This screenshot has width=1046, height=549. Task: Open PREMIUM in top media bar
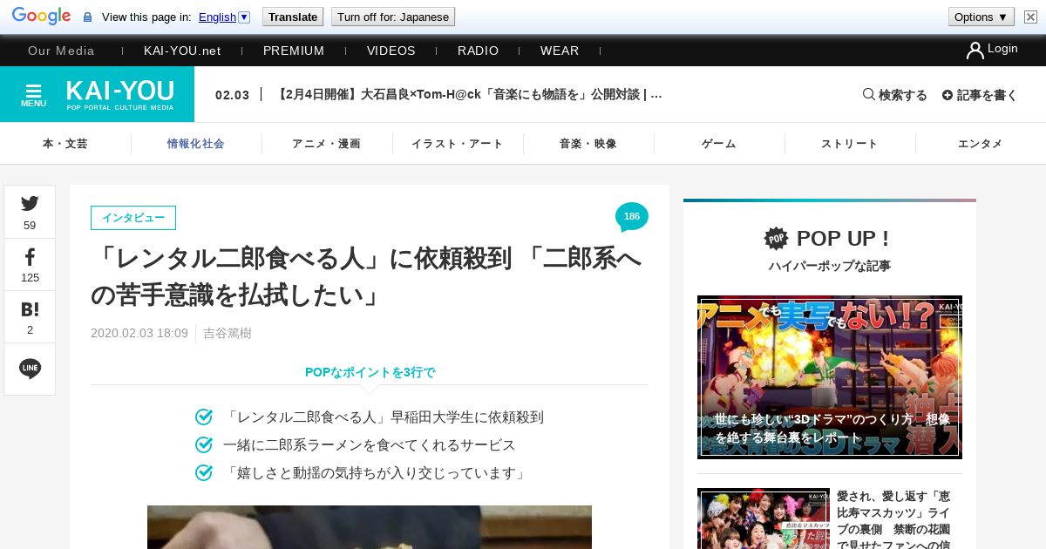point(294,51)
